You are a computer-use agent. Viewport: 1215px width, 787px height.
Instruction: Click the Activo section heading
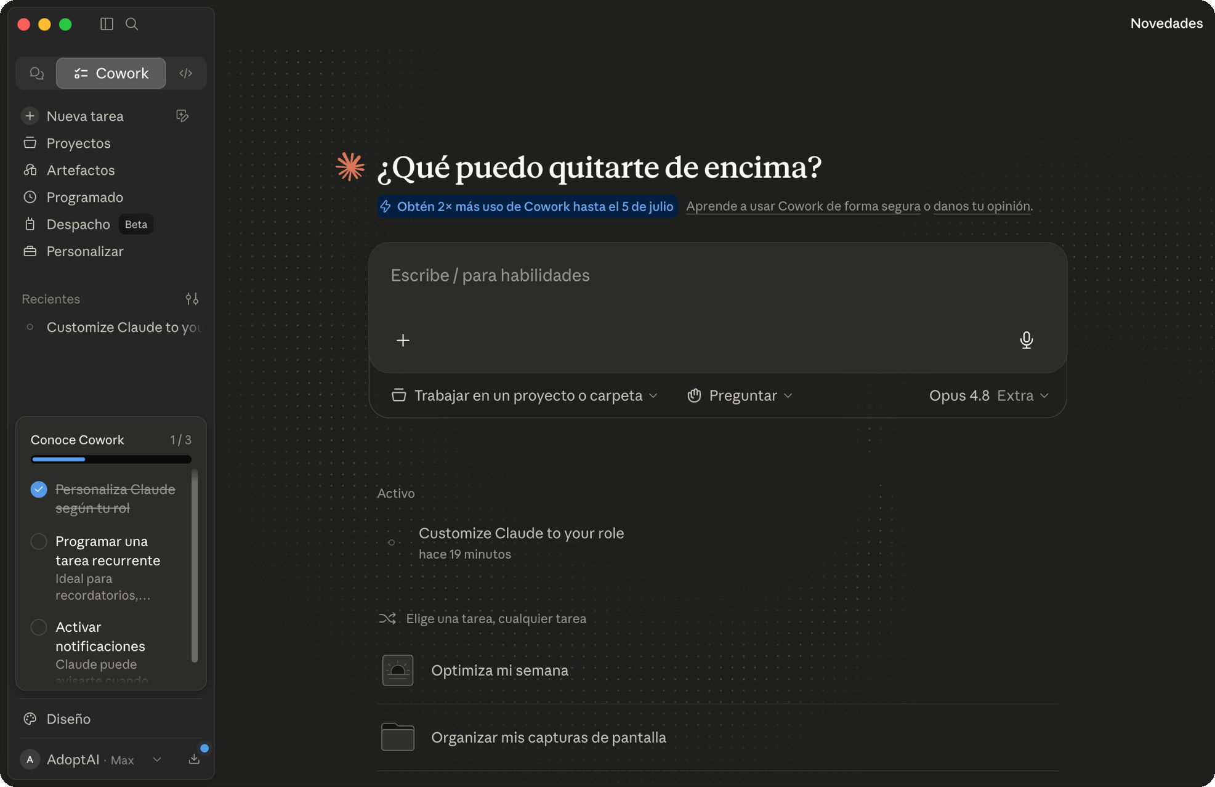click(x=396, y=493)
